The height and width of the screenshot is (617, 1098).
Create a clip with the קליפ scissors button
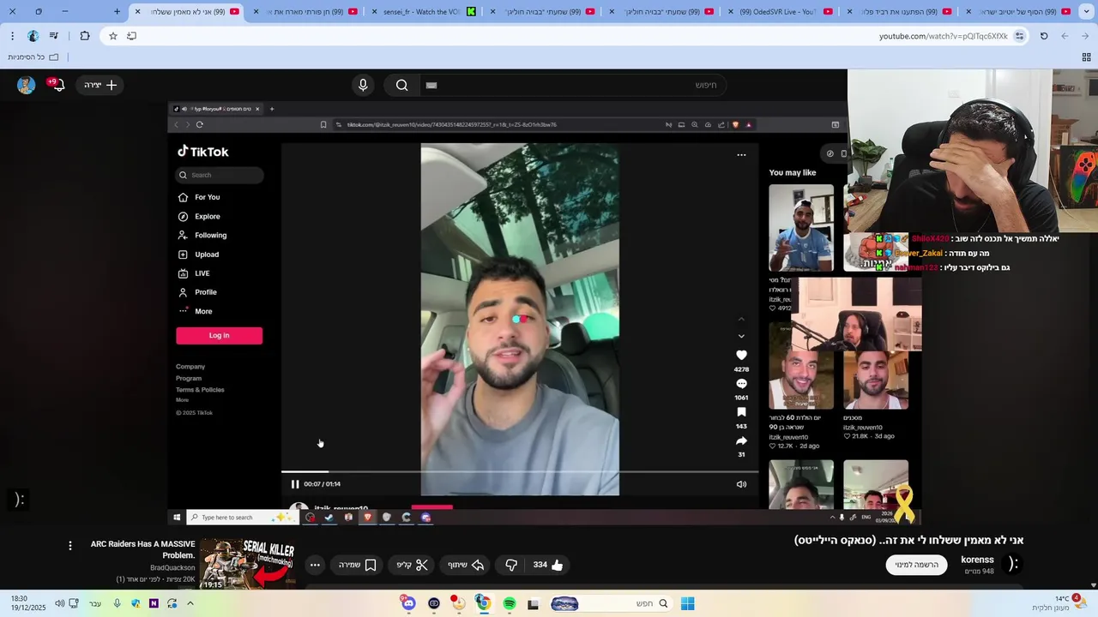coord(412,565)
